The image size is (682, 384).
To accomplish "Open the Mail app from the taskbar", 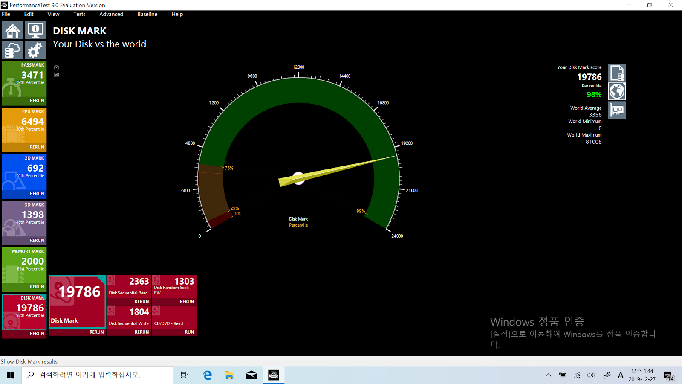I will click(251, 375).
